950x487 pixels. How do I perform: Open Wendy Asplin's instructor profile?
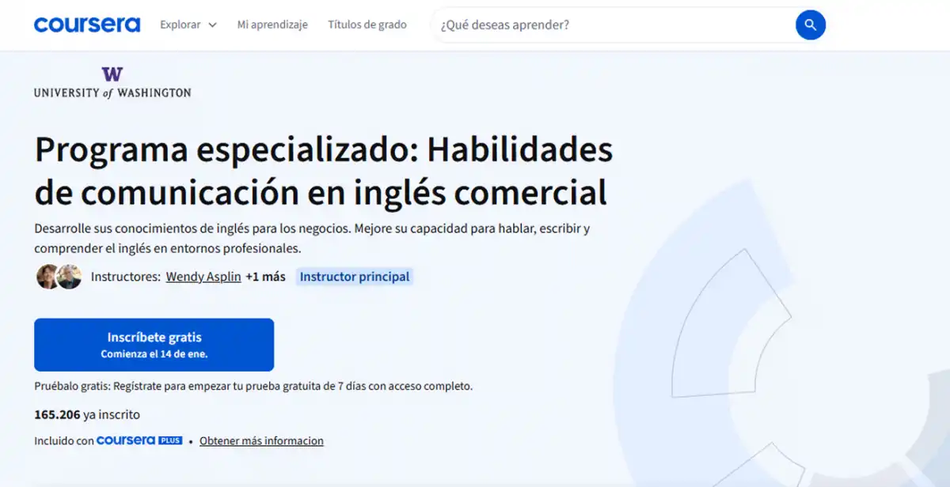203,277
